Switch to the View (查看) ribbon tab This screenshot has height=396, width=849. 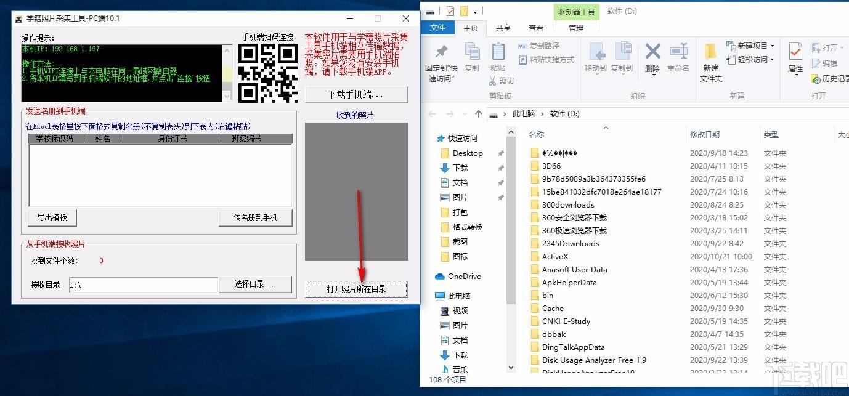[535, 28]
